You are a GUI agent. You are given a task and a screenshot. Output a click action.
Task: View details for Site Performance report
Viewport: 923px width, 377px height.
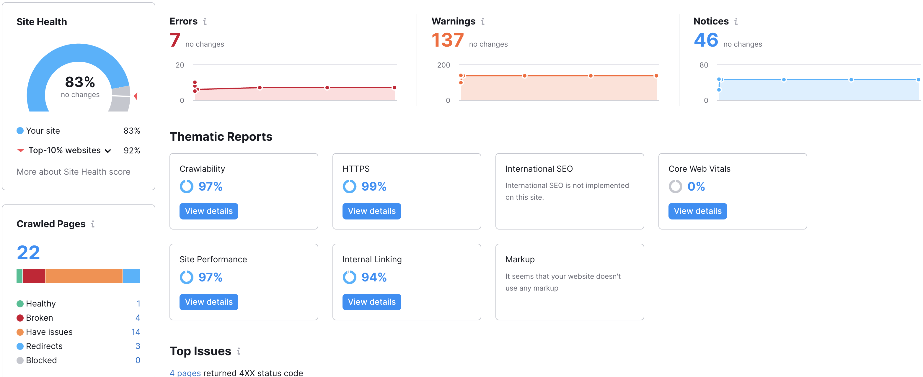pos(208,302)
